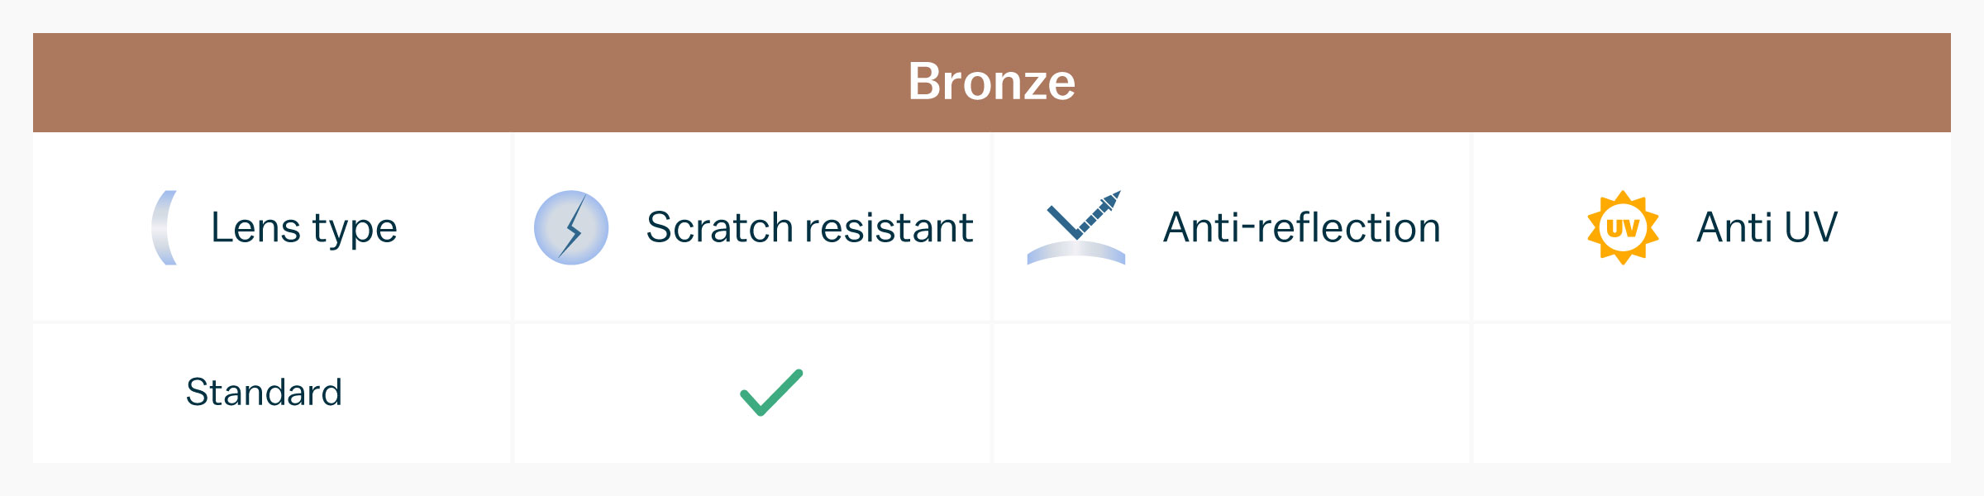Click the empty cell below Anti-reflection
The height and width of the screenshot is (496, 1984).
tap(1232, 393)
